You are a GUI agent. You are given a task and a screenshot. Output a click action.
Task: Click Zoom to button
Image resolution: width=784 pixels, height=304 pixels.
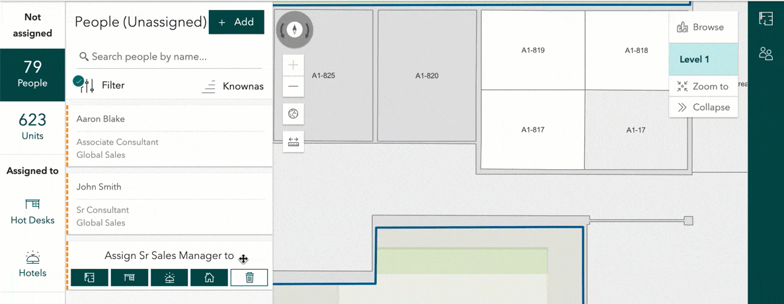(703, 87)
